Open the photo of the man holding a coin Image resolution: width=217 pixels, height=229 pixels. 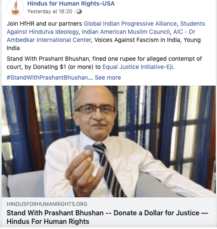[x=109, y=141]
